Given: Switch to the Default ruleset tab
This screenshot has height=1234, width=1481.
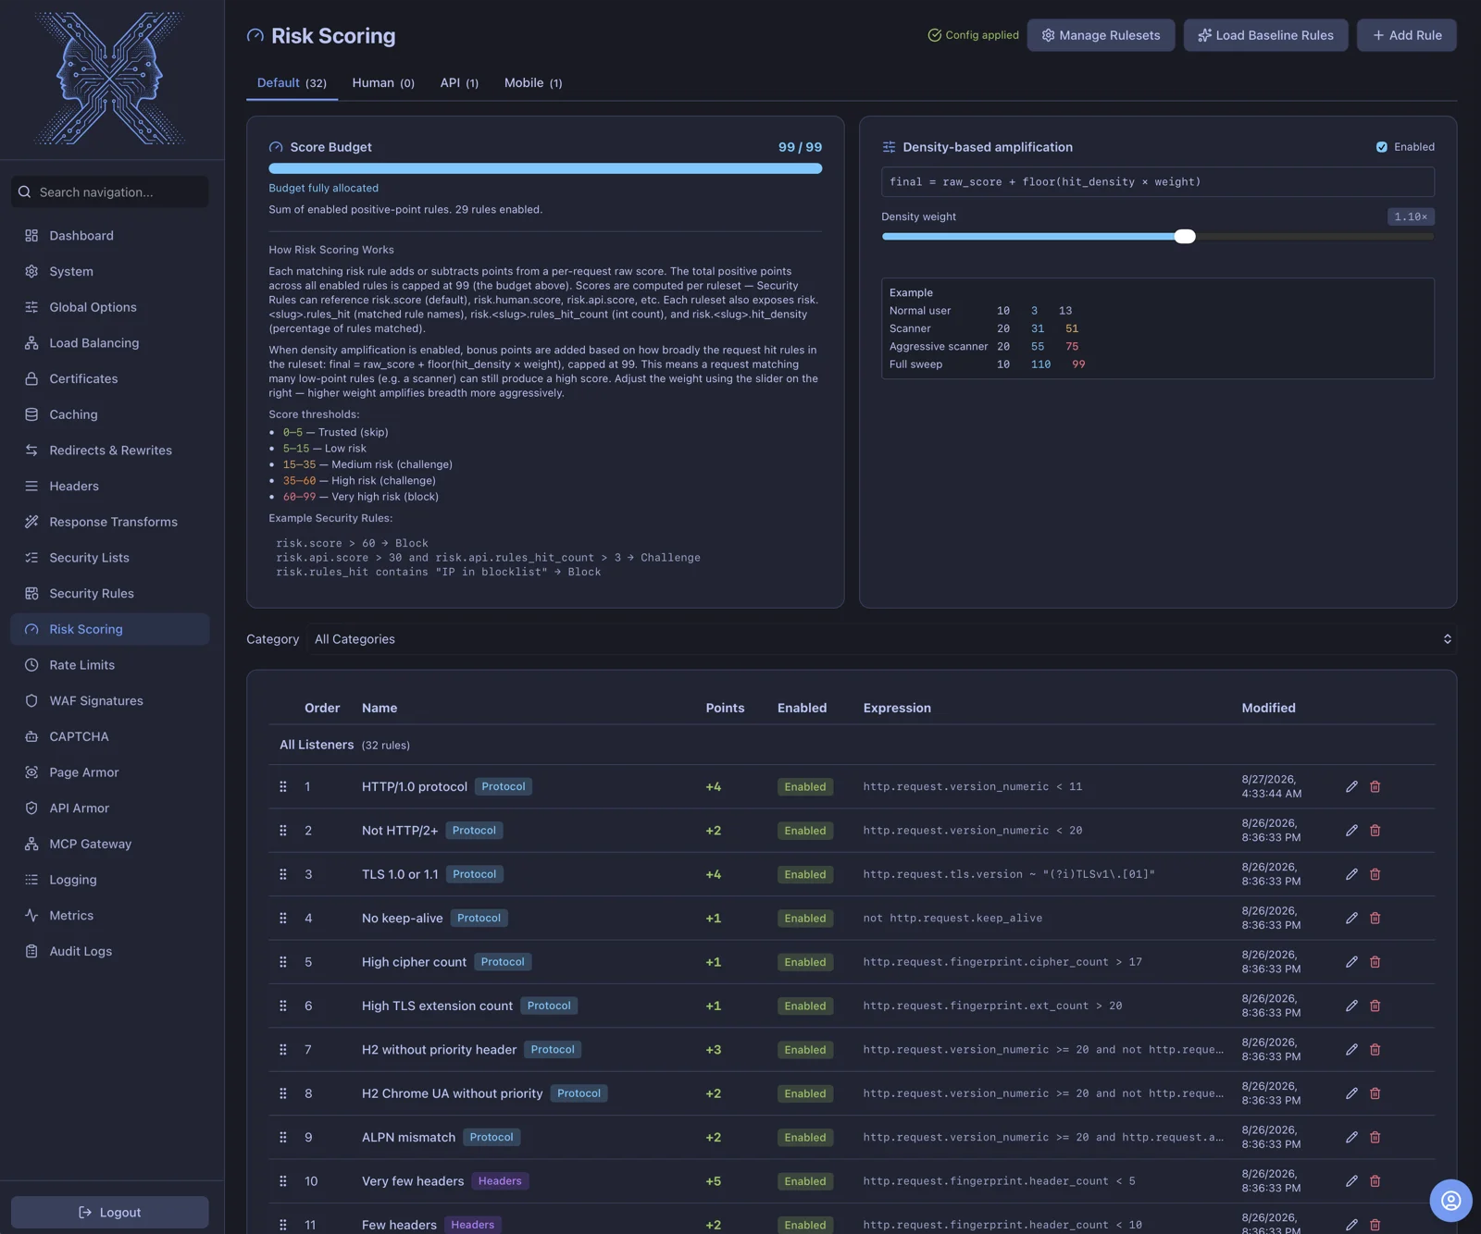Looking at the screenshot, I should 292,83.
